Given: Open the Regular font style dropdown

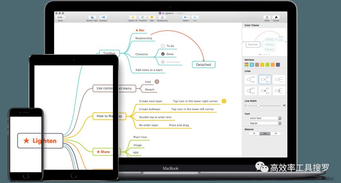Looking at the screenshot, I should click(265, 123).
